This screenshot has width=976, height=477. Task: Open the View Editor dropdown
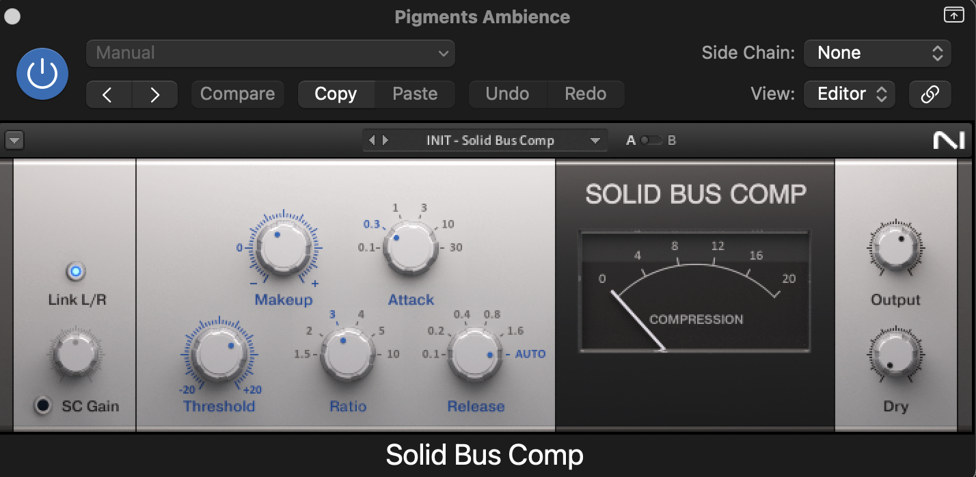click(850, 94)
